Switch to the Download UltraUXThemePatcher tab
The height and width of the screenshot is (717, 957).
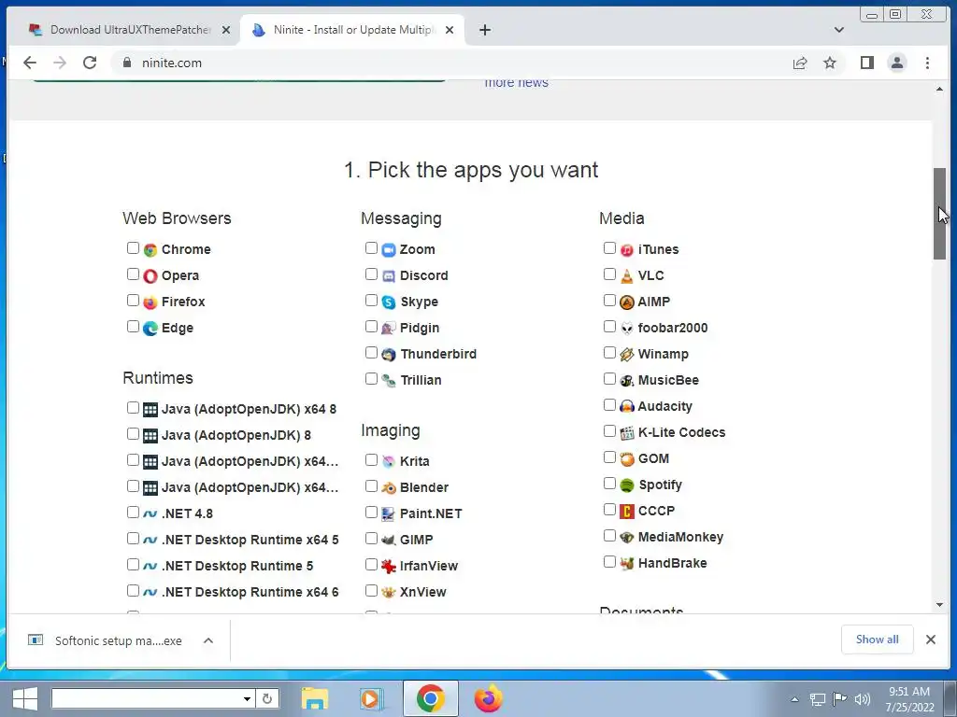coord(122,29)
